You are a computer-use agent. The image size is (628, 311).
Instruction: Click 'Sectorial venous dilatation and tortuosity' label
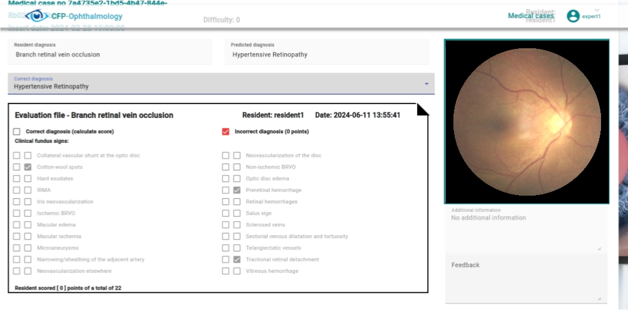click(297, 236)
